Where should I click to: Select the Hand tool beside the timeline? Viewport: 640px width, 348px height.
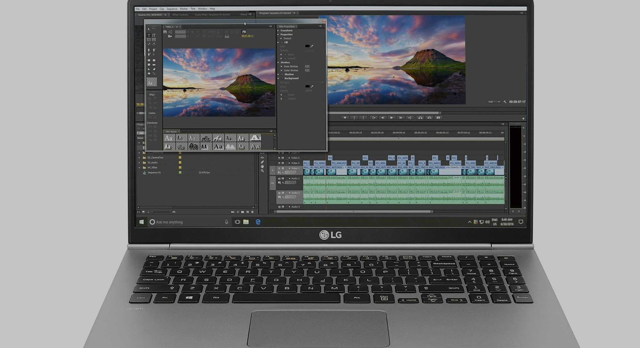[262, 166]
